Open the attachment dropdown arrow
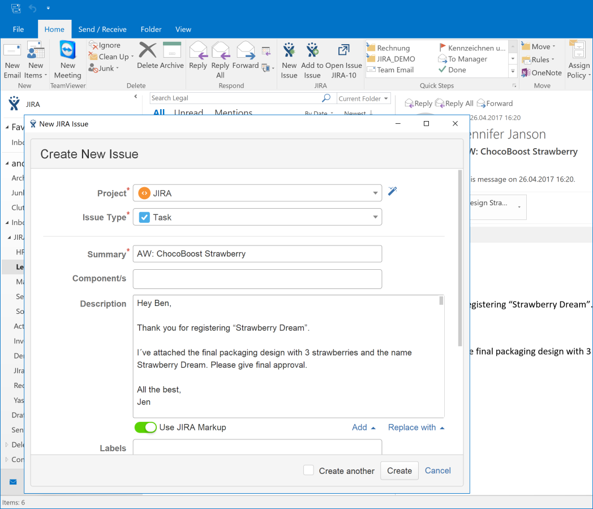The height and width of the screenshot is (509, 593). click(519, 206)
